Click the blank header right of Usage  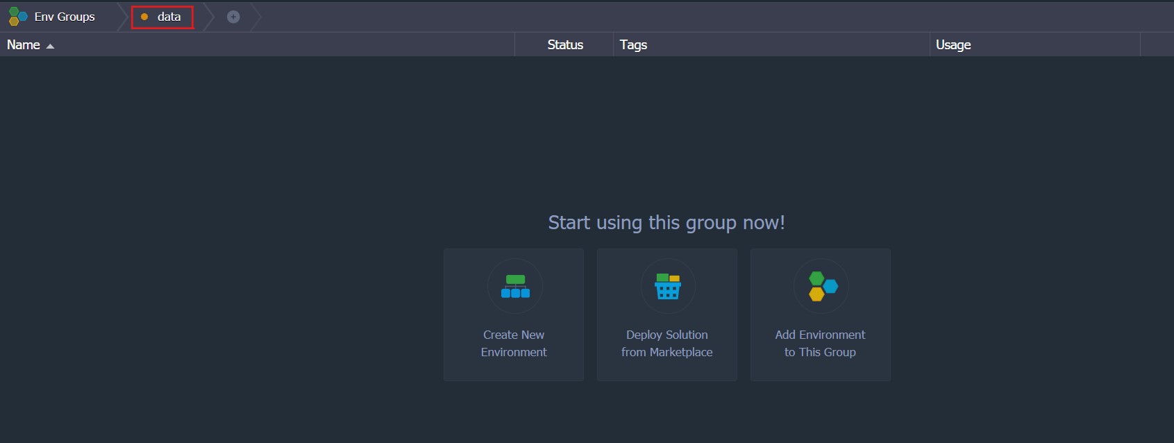click(x=1157, y=44)
